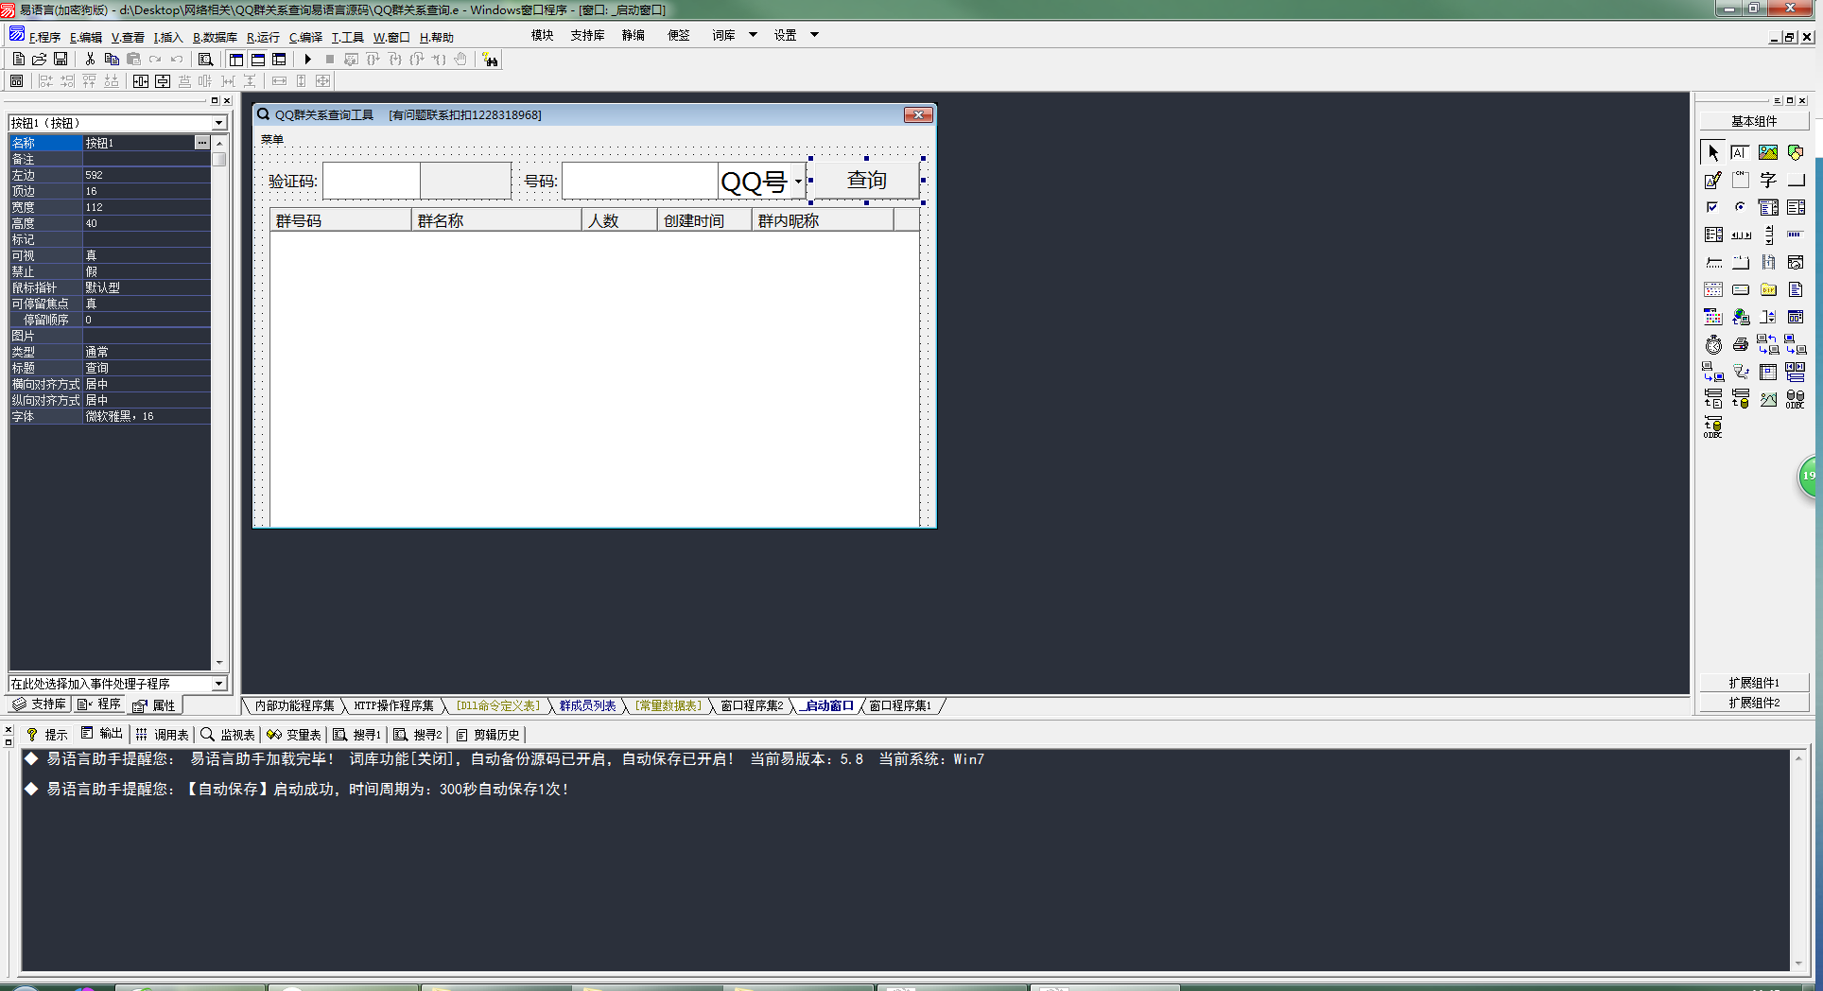1823x991 pixels.
Task: Select the pointer tool in component box
Action: [1713, 152]
